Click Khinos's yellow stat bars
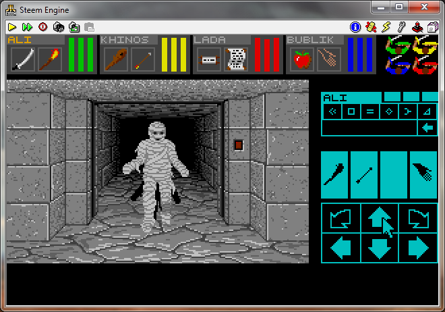445x312 pixels. [174, 55]
